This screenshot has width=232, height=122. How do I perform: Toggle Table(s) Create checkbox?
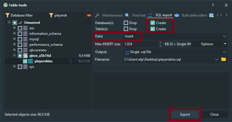click(x=153, y=29)
